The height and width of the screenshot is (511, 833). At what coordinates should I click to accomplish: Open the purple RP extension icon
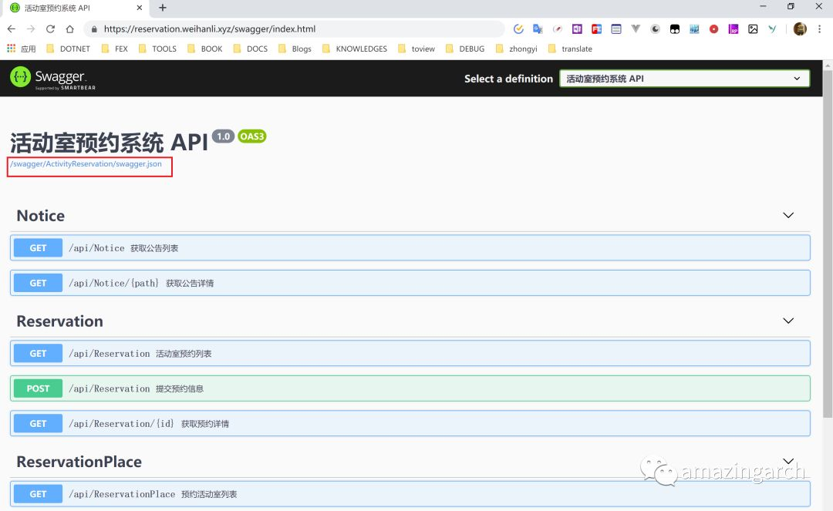[x=734, y=29]
